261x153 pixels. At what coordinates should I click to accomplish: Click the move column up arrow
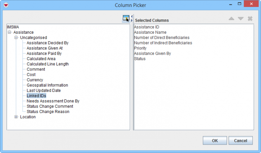[231, 18]
